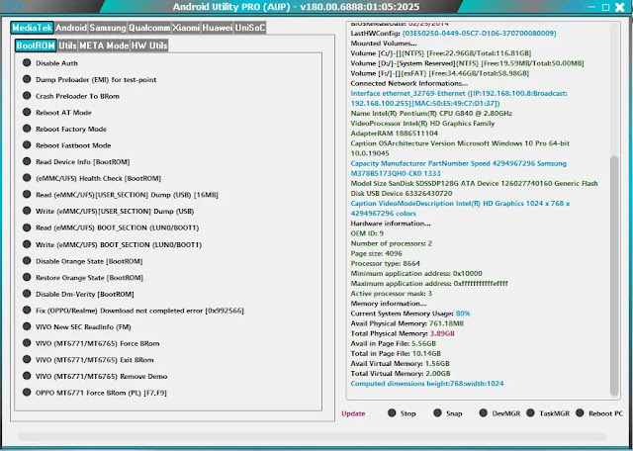Image resolution: width=633 pixels, height=451 pixels.
Task: Select Reboot Factory Mode
Action: pyautogui.click(x=64, y=129)
